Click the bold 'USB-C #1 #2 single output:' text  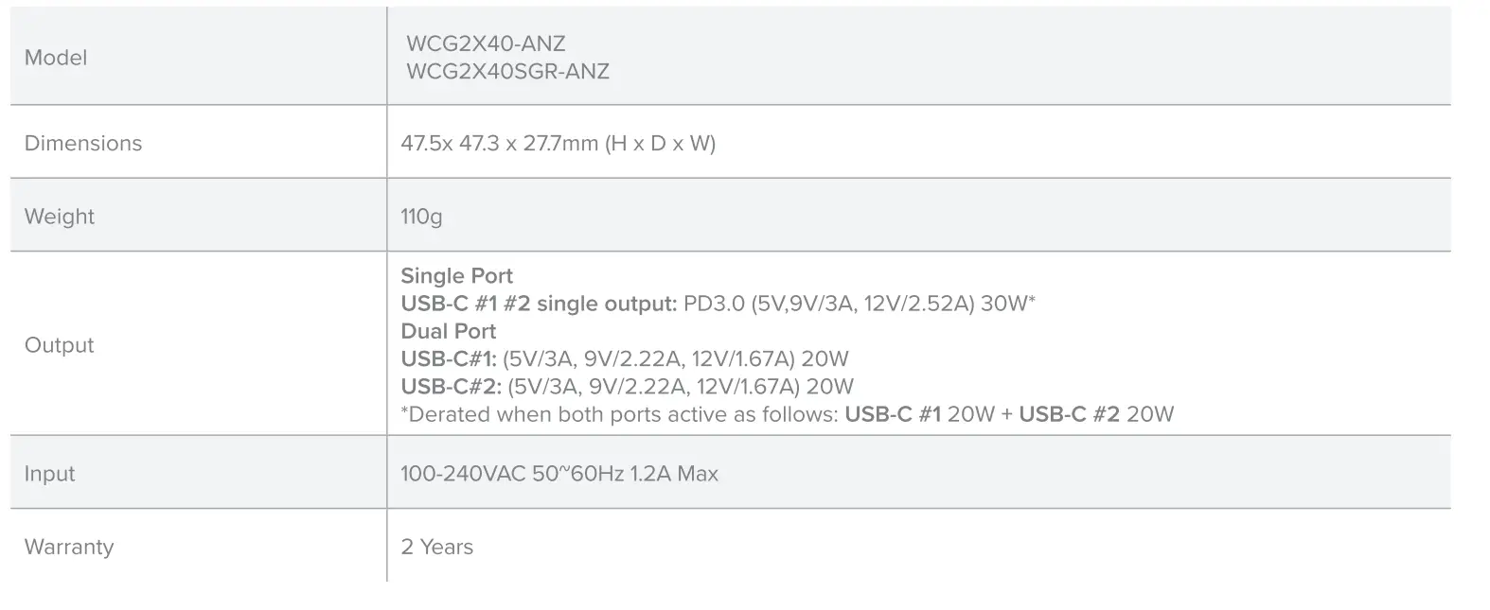click(539, 304)
